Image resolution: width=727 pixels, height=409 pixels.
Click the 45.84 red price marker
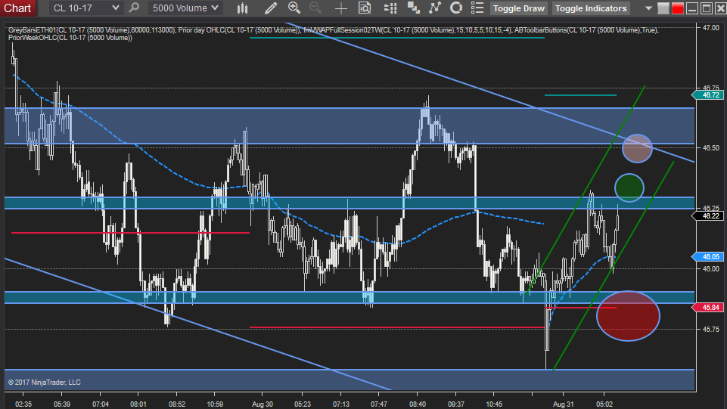pos(707,308)
